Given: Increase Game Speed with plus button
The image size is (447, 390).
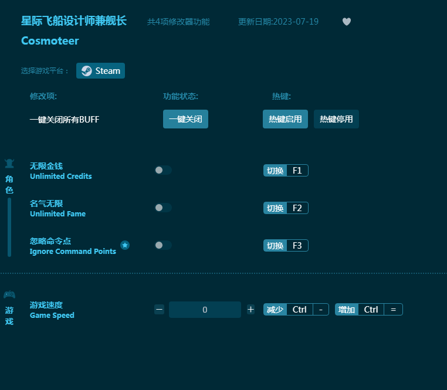Looking at the screenshot, I should [250, 309].
